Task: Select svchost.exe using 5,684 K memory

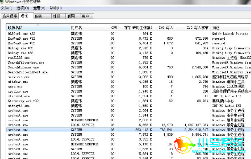Action: point(129,154)
